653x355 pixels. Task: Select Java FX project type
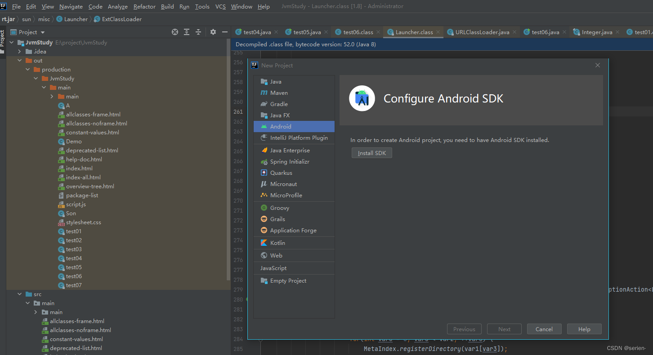tap(294, 115)
